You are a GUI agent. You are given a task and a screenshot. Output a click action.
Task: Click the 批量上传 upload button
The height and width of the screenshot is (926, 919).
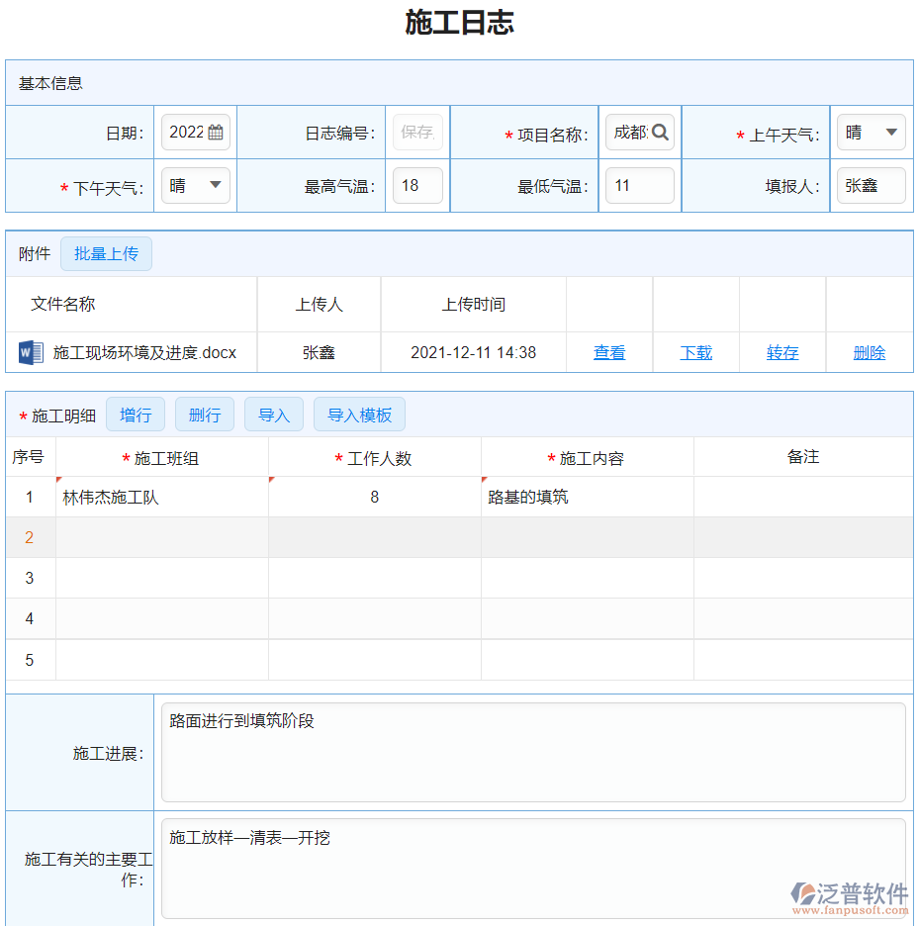tap(106, 253)
